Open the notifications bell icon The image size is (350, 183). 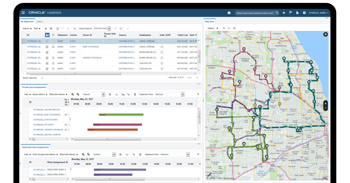(297, 13)
